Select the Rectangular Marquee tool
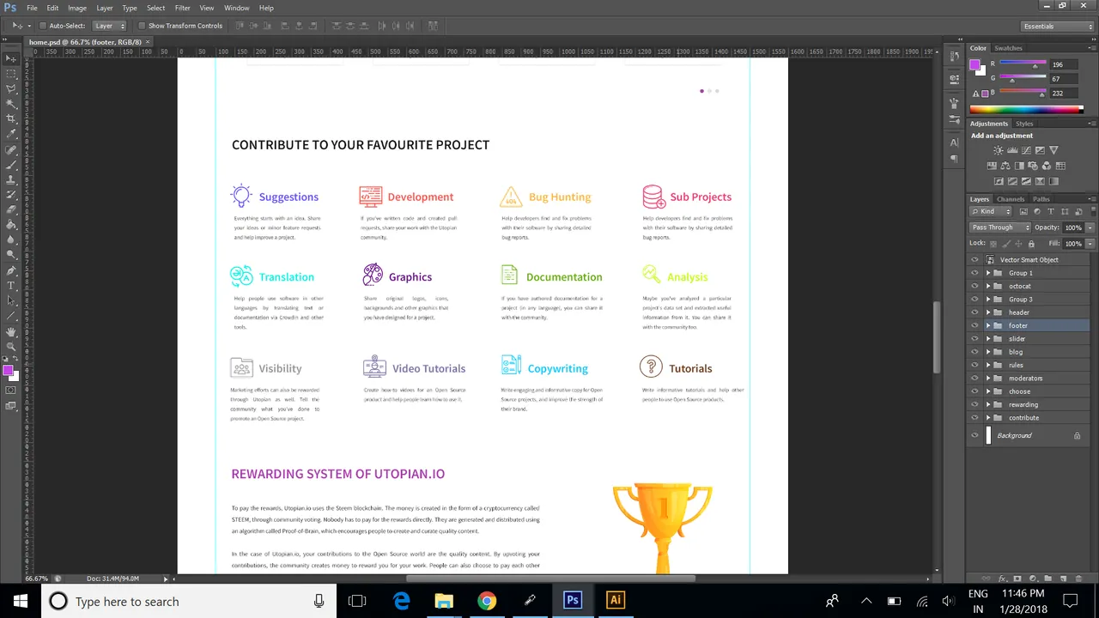1099x618 pixels. pyautogui.click(x=10, y=74)
